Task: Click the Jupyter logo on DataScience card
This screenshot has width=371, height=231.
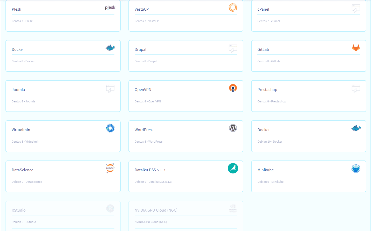Action: click(110, 168)
